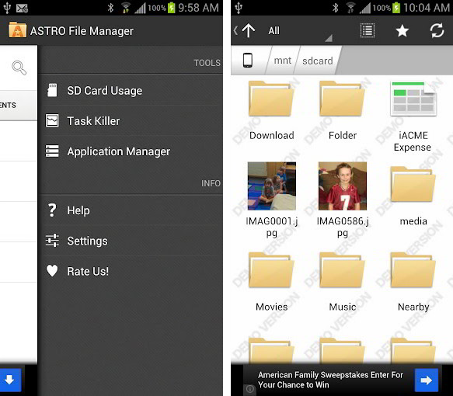453x396 pixels.
Task: Navigate to mnt in breadcrumb
Action: coord(282,61)
